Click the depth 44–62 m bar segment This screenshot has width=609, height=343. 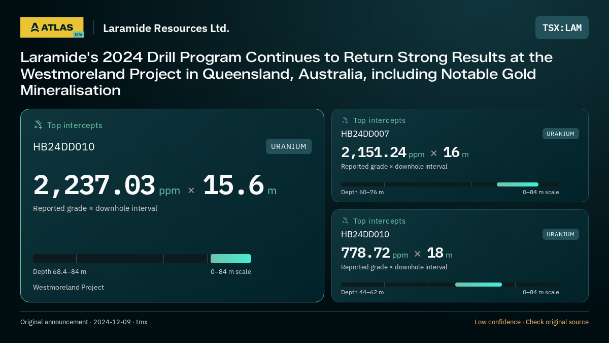pyautogui.click(x=479, y=285)
